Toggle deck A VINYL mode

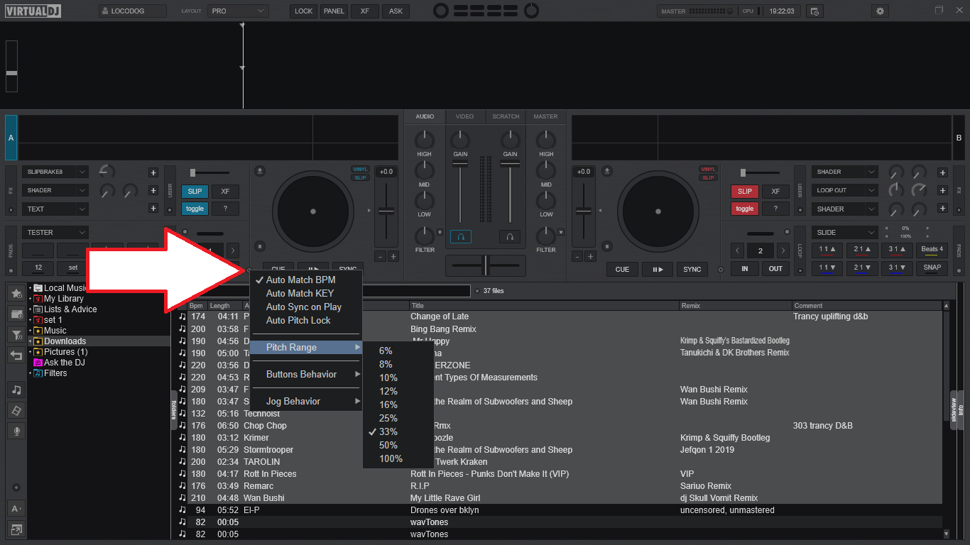(x=361, y=169)
